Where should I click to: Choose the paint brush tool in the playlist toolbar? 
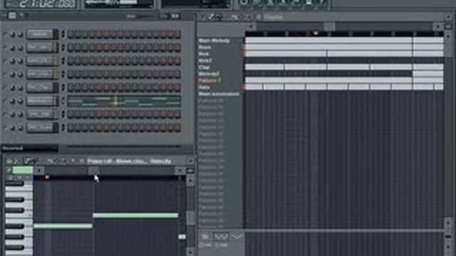[x=219, y=17]
